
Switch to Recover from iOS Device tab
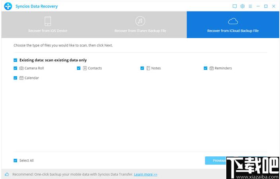click(x=48, y=25)
